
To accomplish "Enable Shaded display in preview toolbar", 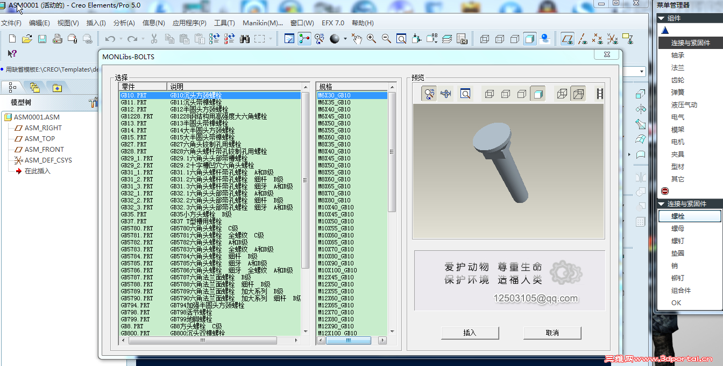I will tap(537, 94).
